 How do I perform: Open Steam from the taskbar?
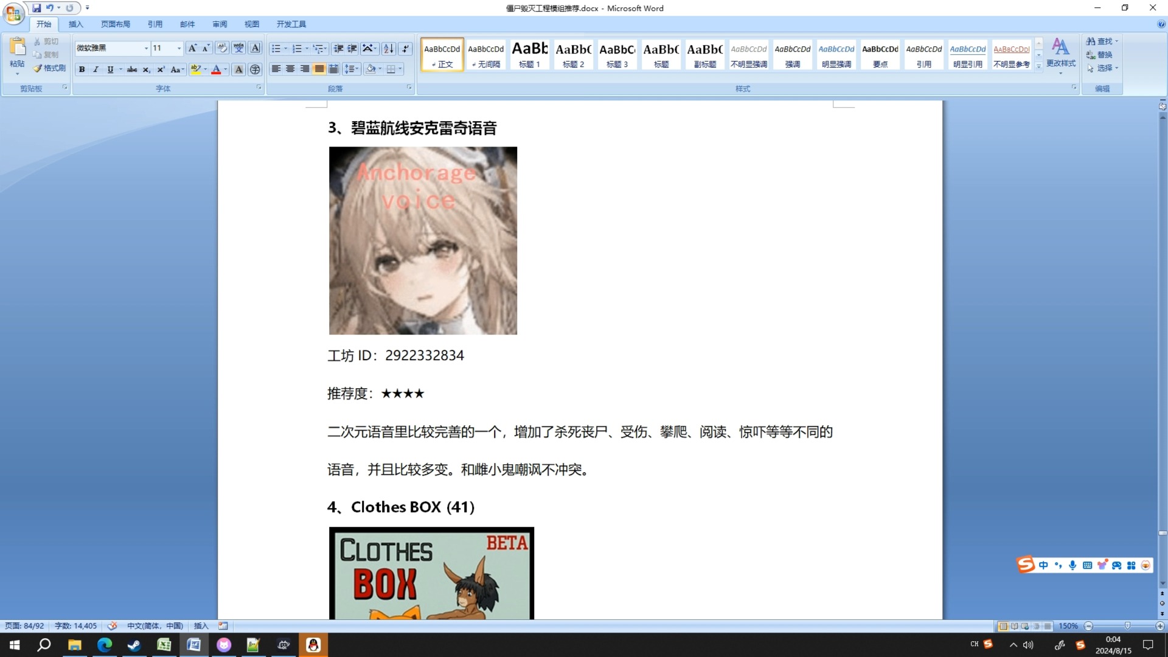click(134, 645)
